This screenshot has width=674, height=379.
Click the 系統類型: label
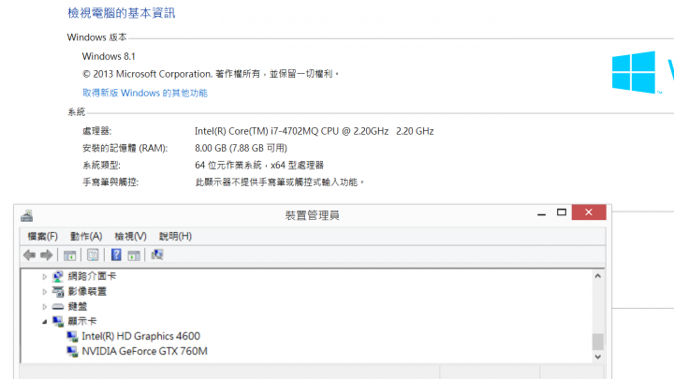tap(101, 165)
